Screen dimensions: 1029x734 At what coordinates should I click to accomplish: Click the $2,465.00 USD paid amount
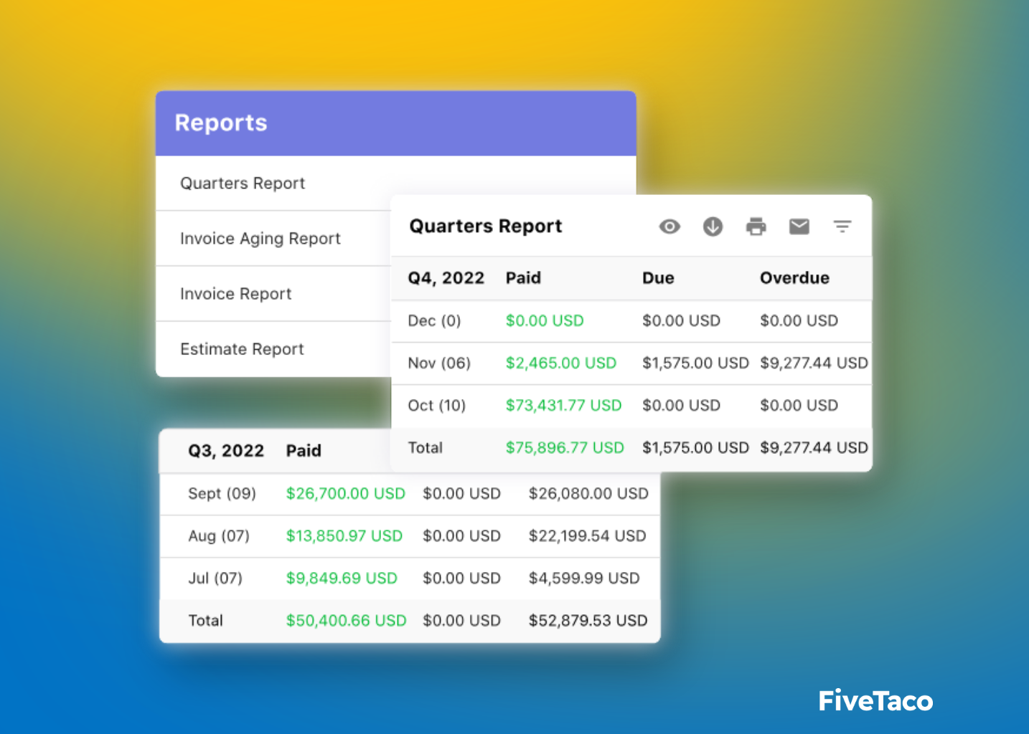coord(561,363)
